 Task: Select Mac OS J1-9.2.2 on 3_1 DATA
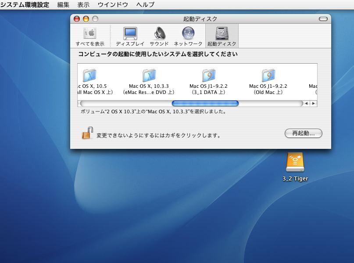point(208,82)
